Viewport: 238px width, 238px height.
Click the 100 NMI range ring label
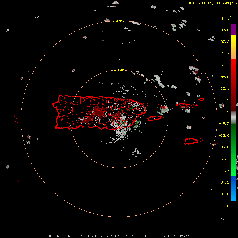pos(119,21)
